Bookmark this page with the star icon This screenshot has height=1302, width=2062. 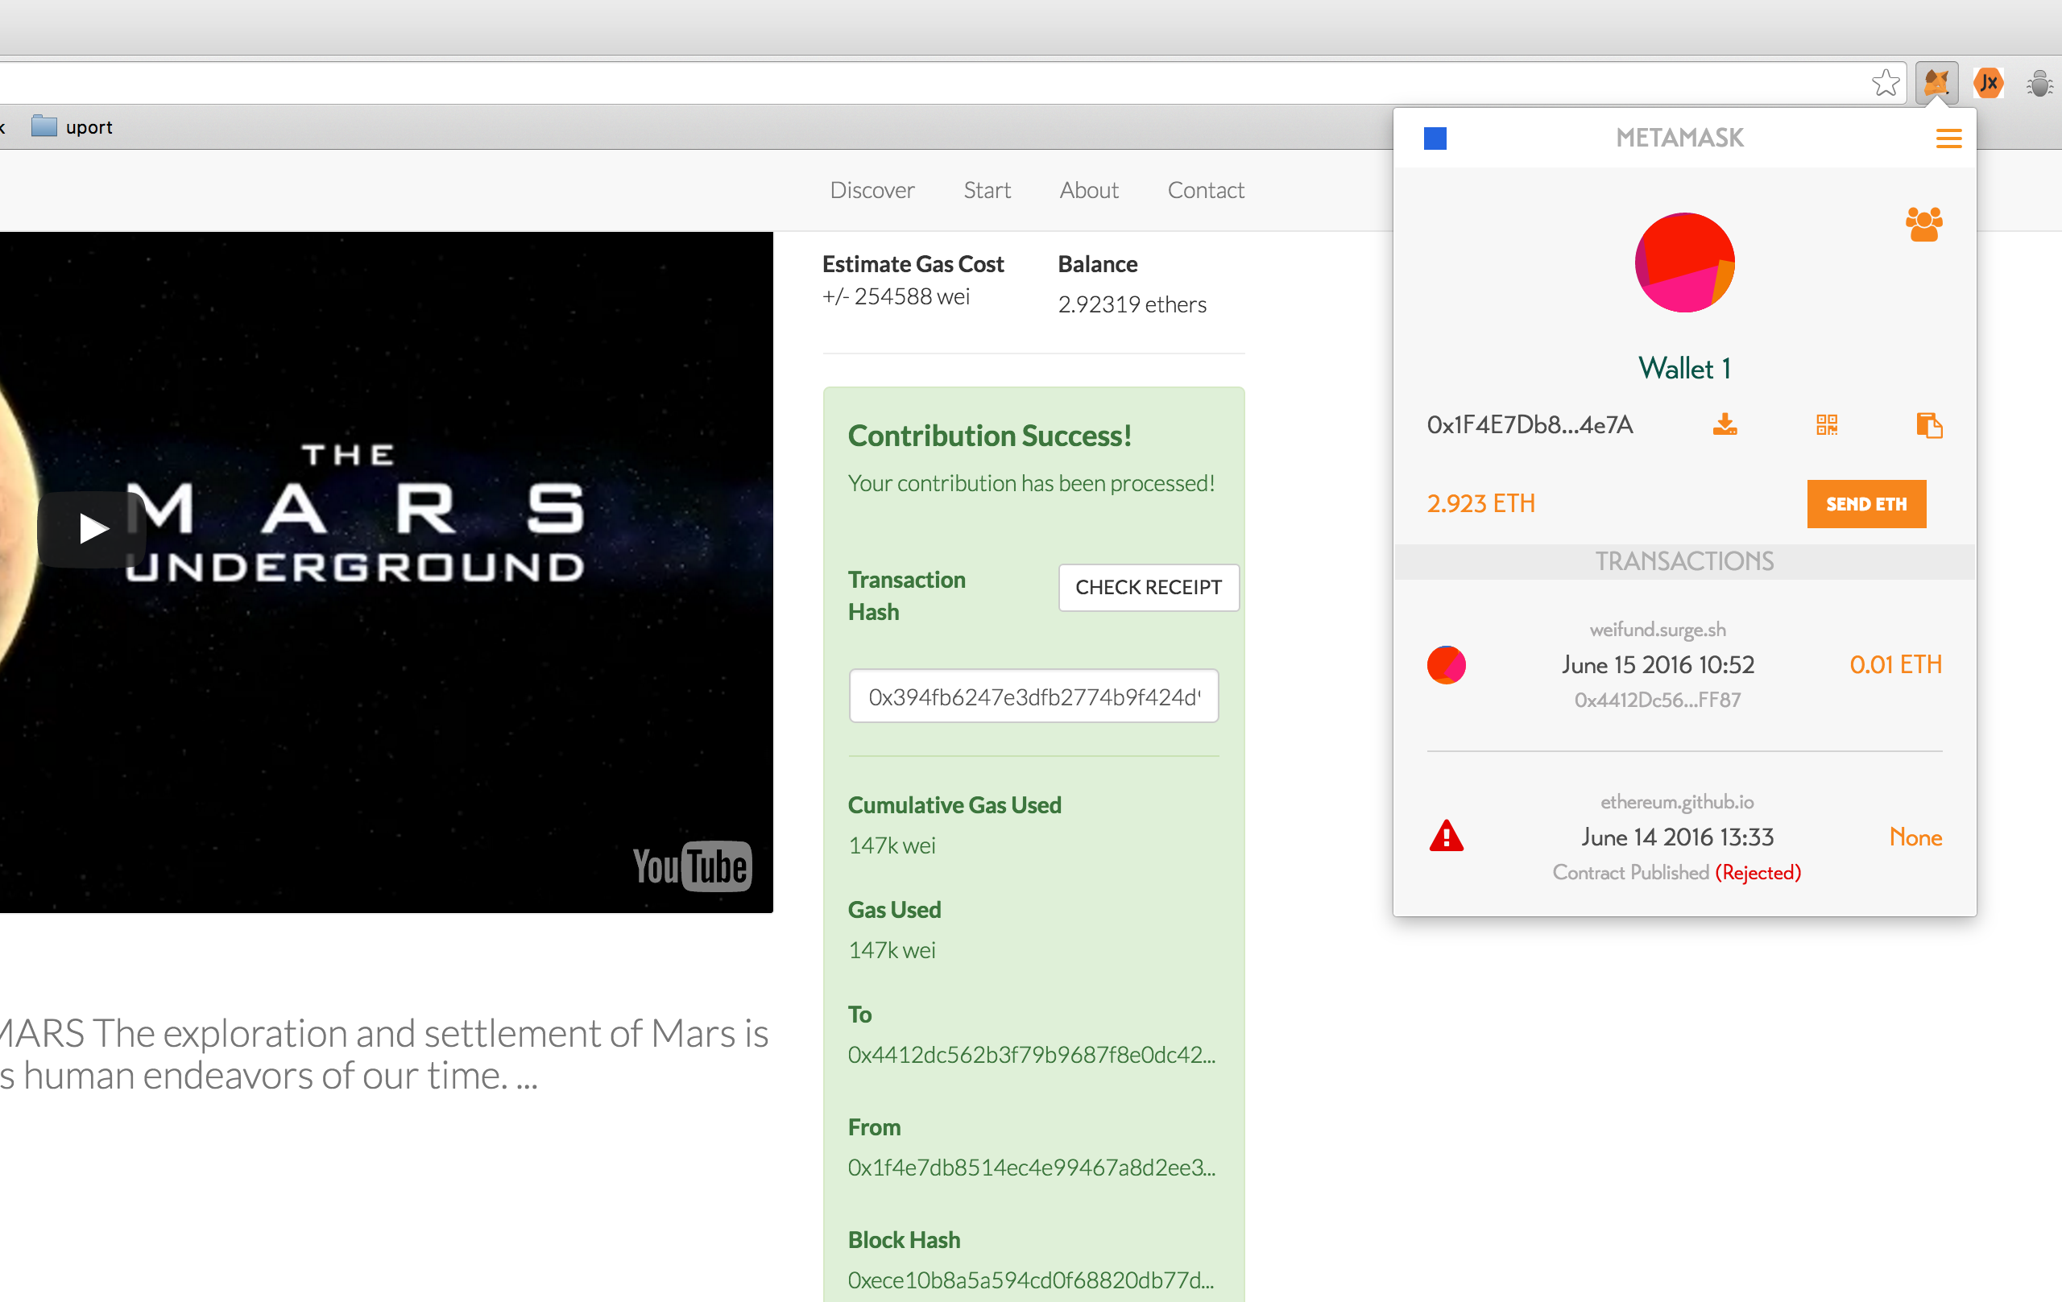click(1885, 83)
